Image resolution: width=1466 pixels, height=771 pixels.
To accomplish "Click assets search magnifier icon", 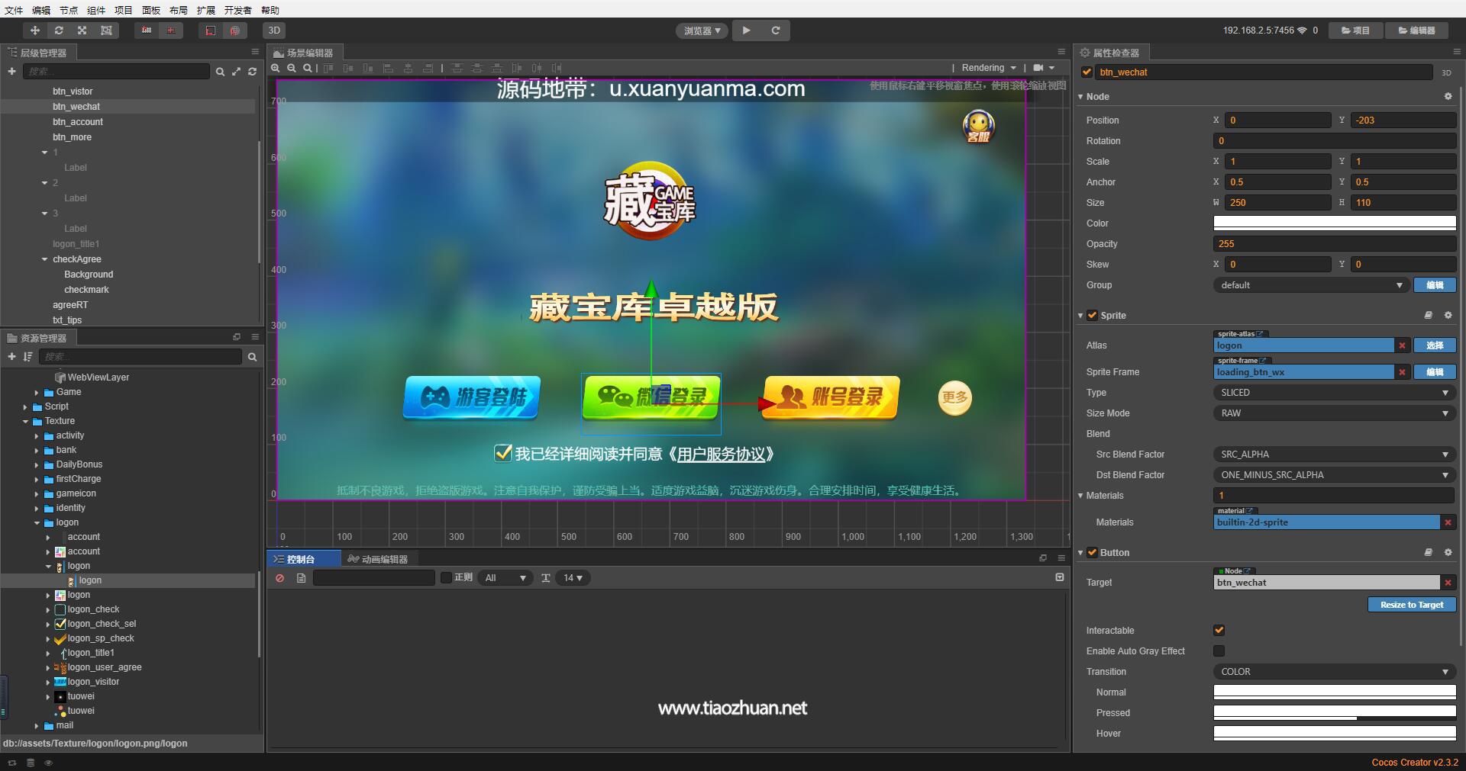I will pyautogui.click(x=252, y=357).
